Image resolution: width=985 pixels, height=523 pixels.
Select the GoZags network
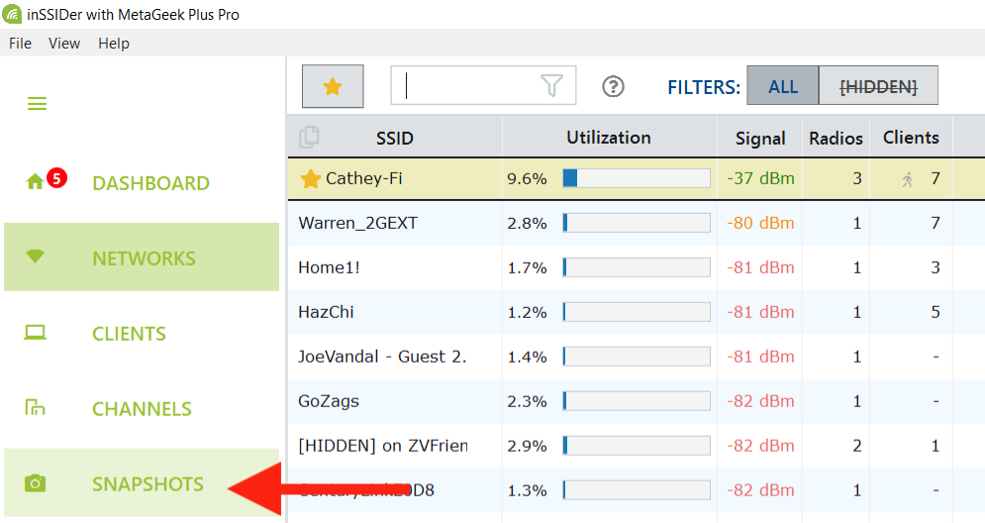(x=329, y=402)
